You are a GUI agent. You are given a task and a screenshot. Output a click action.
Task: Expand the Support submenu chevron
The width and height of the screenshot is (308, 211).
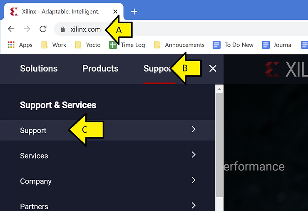click(x=193, y=130)
